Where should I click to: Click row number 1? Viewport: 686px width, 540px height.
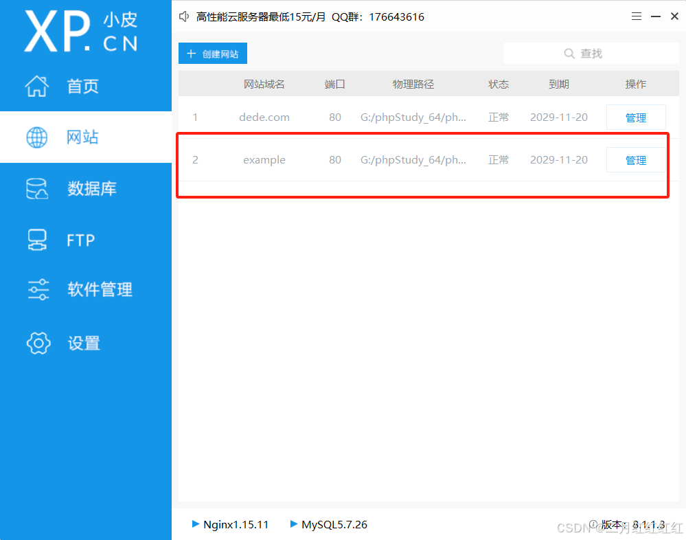[195, 117]
